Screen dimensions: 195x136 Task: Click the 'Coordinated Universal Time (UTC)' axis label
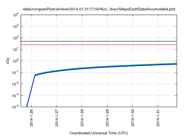tap(99, 133)
